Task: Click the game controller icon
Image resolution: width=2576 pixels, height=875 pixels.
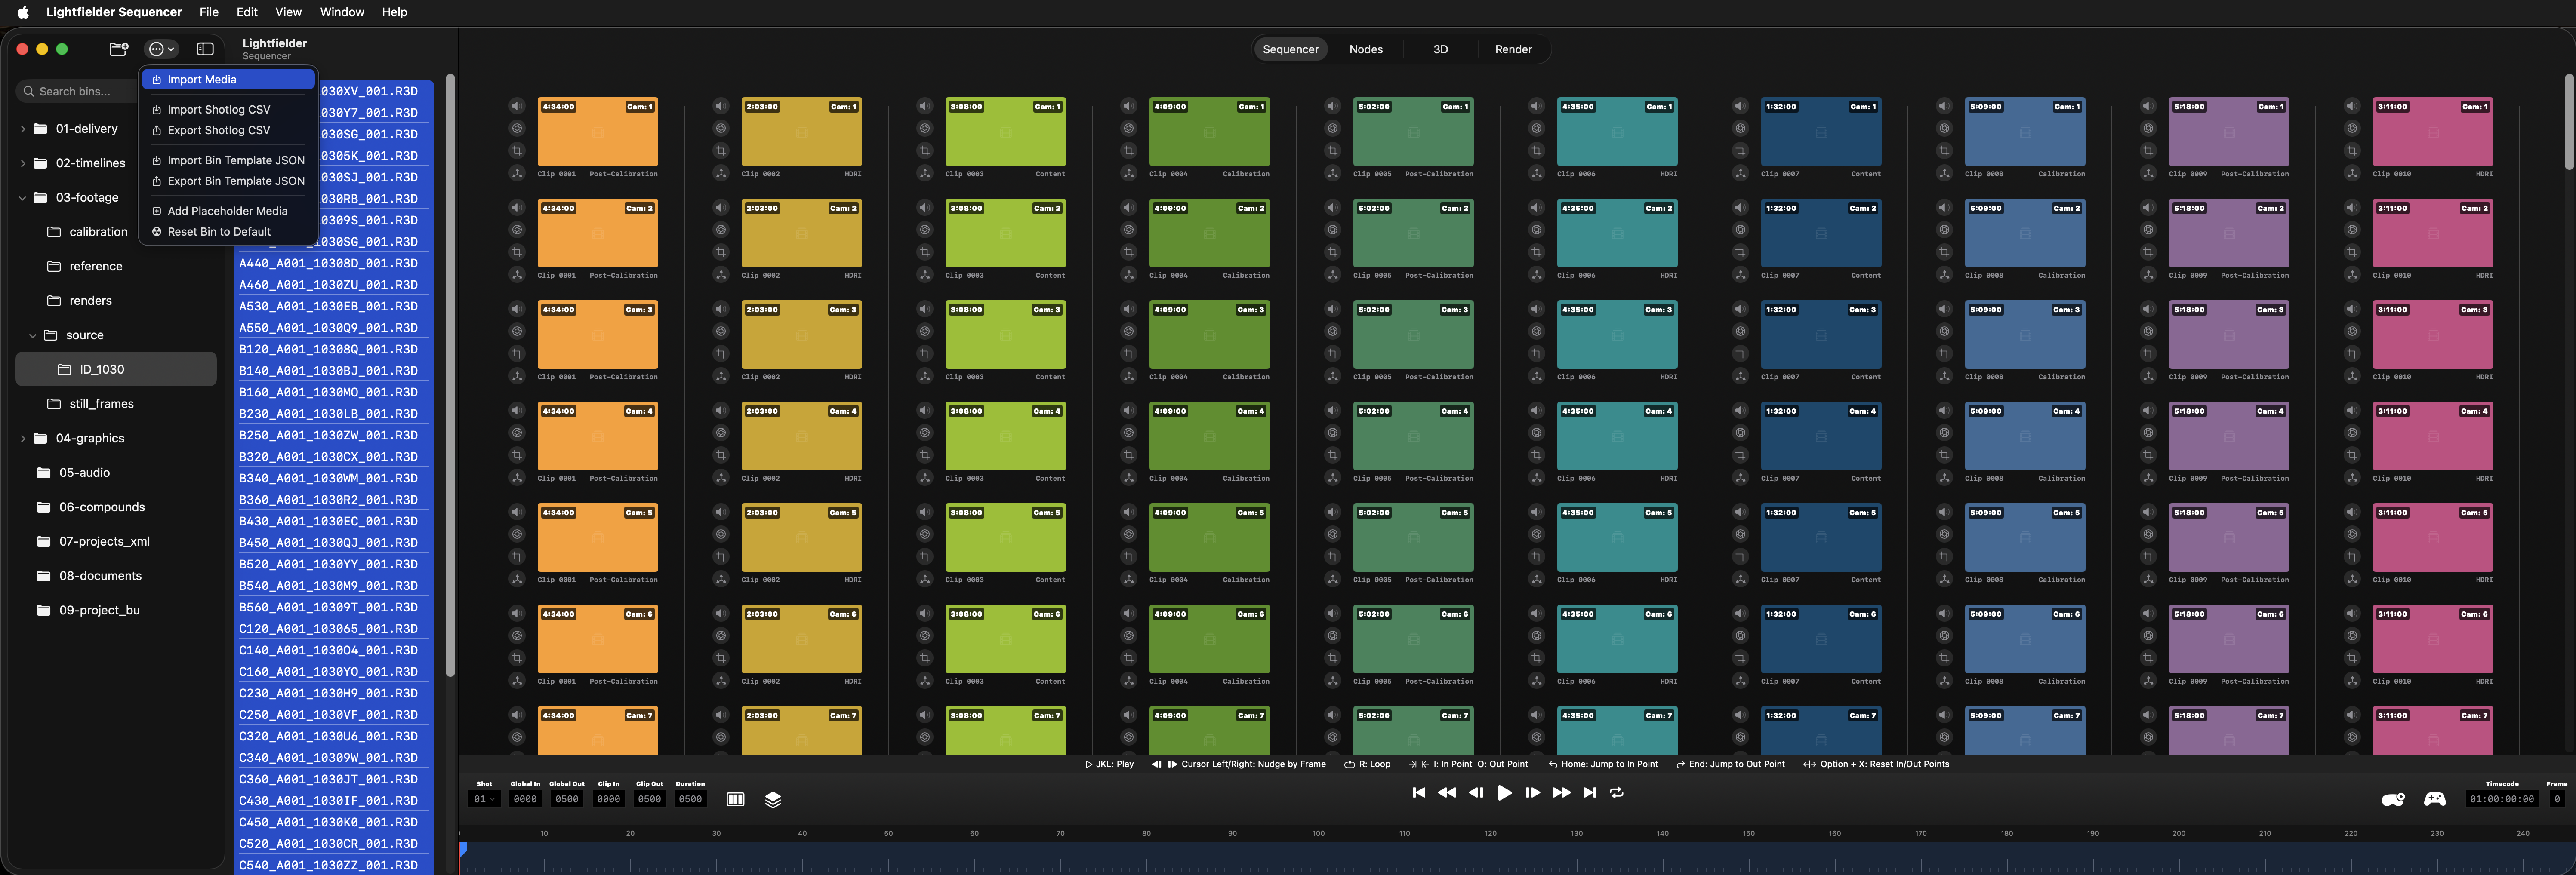Action: pos(2434,799)
